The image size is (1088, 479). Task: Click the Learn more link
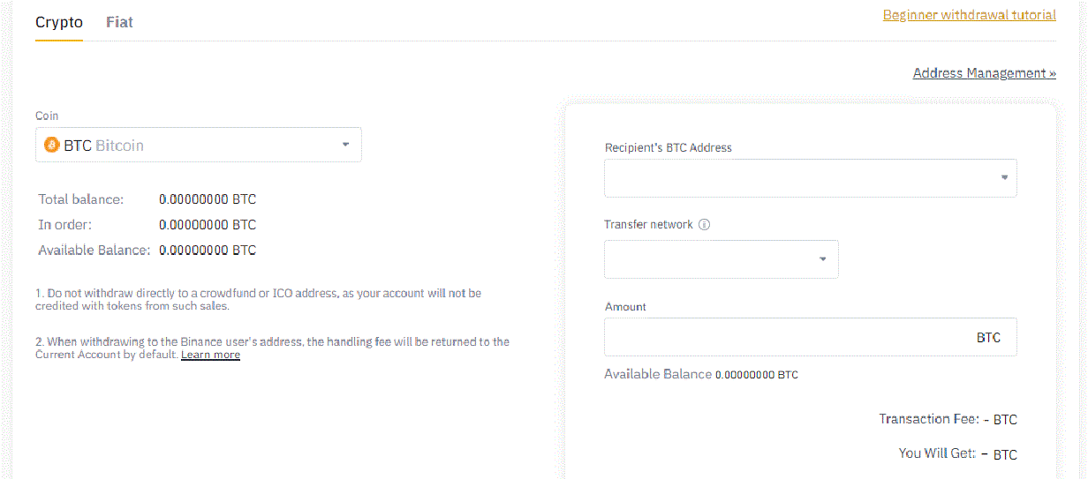(210, 355)
